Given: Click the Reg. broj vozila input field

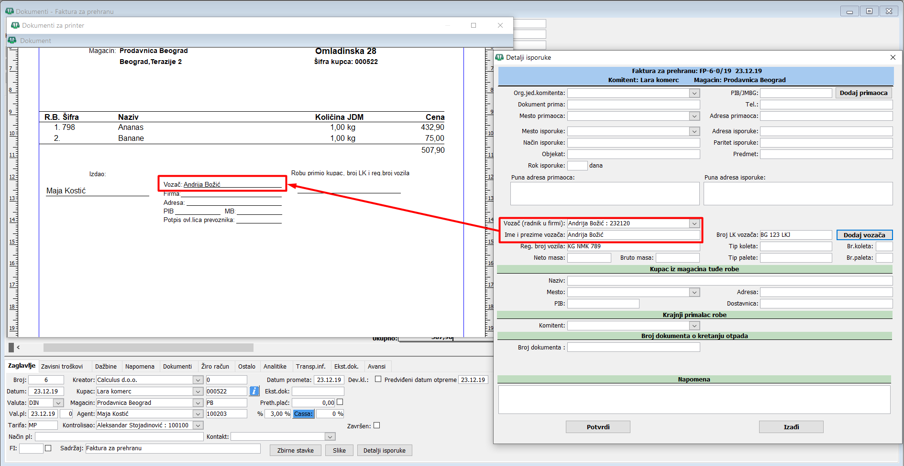Looking at the screenshot, I should [x=633, y=246].
